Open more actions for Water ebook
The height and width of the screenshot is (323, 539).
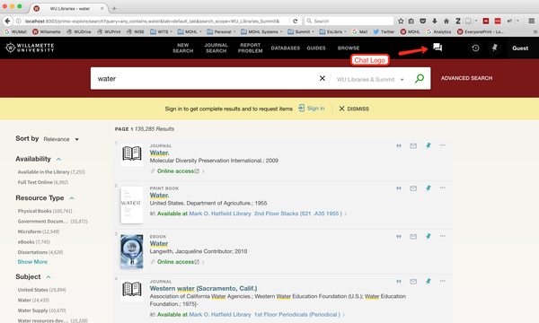tap(442, 236)
